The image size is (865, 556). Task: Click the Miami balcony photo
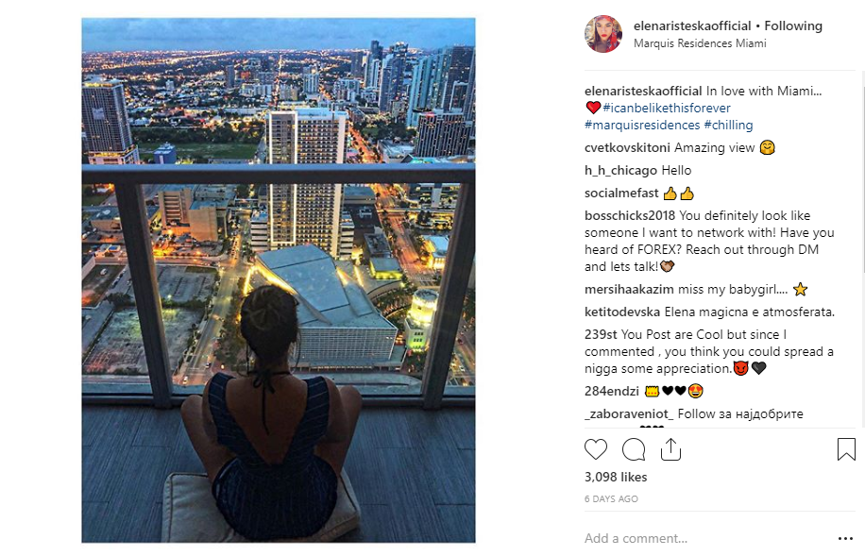[279, 280]
